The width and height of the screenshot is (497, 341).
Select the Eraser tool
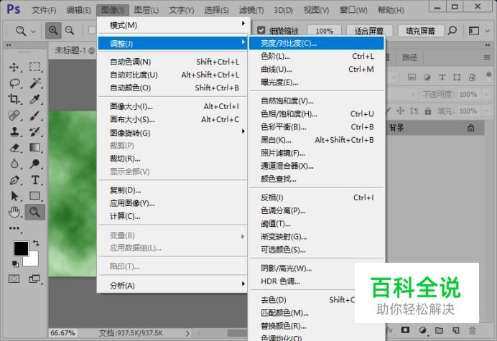click(14, 148)
